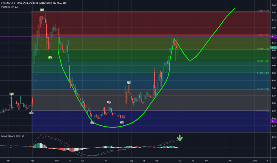The width and height of the screenshot is (277, 163).
Task: Select the 38.20%(4.43) Fibonacci level label
Action: pyautogui.click(x=263, y=49)
